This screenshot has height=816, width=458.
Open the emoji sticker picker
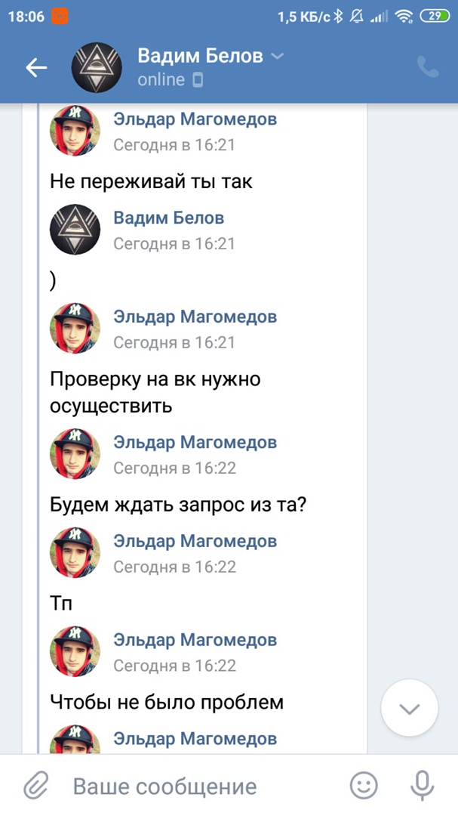364,786
